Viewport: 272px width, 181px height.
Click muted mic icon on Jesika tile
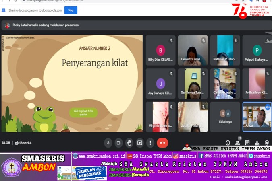[x=203, y=107]
